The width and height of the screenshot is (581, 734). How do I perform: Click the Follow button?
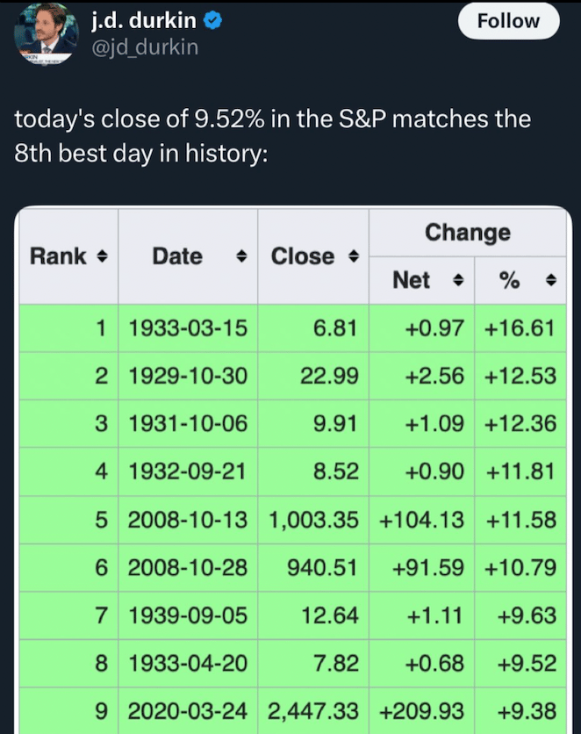coord(508,21)
